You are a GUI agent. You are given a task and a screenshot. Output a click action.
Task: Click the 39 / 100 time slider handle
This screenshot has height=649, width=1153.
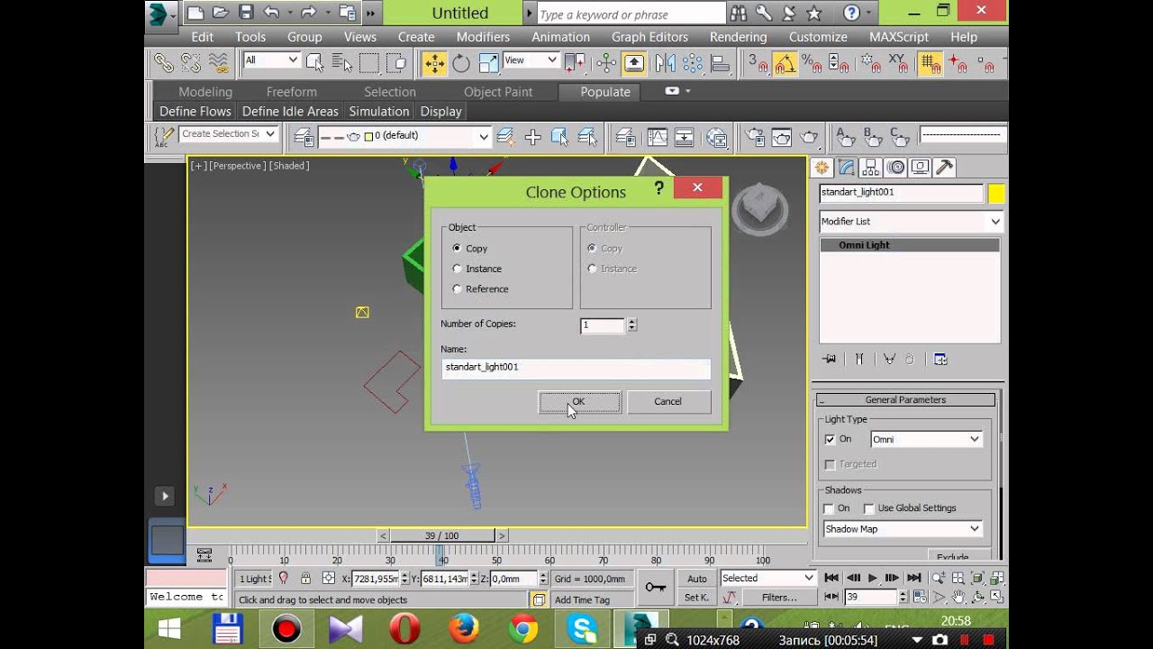coord(441,535)
